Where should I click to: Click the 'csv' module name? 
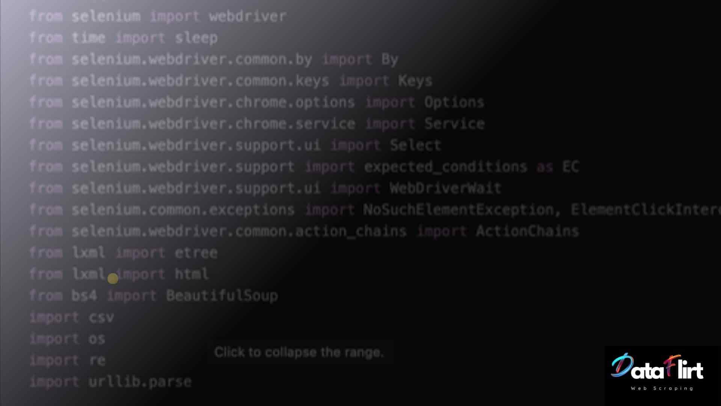point(101,317)
